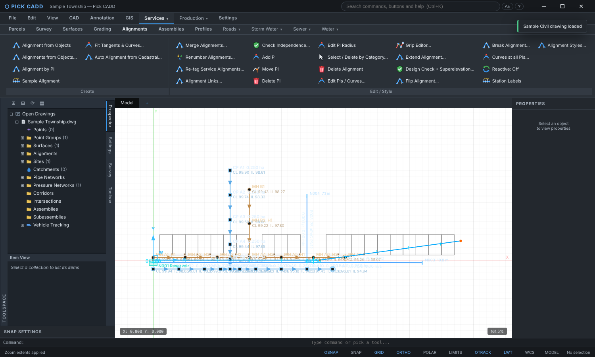Toggle SNAP mode in the status bar
Viewport: 595px width, 357px height.
pyautogui.click(x=356, y=352)
